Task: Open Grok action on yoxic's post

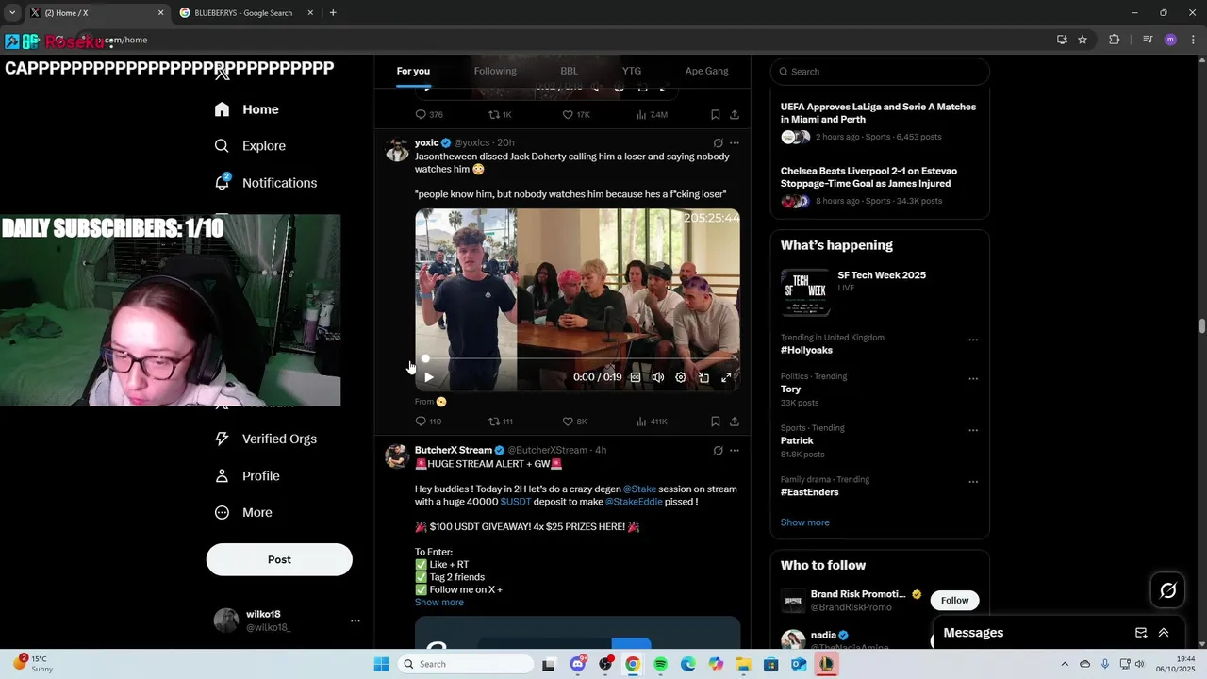Action: point(718,143)
